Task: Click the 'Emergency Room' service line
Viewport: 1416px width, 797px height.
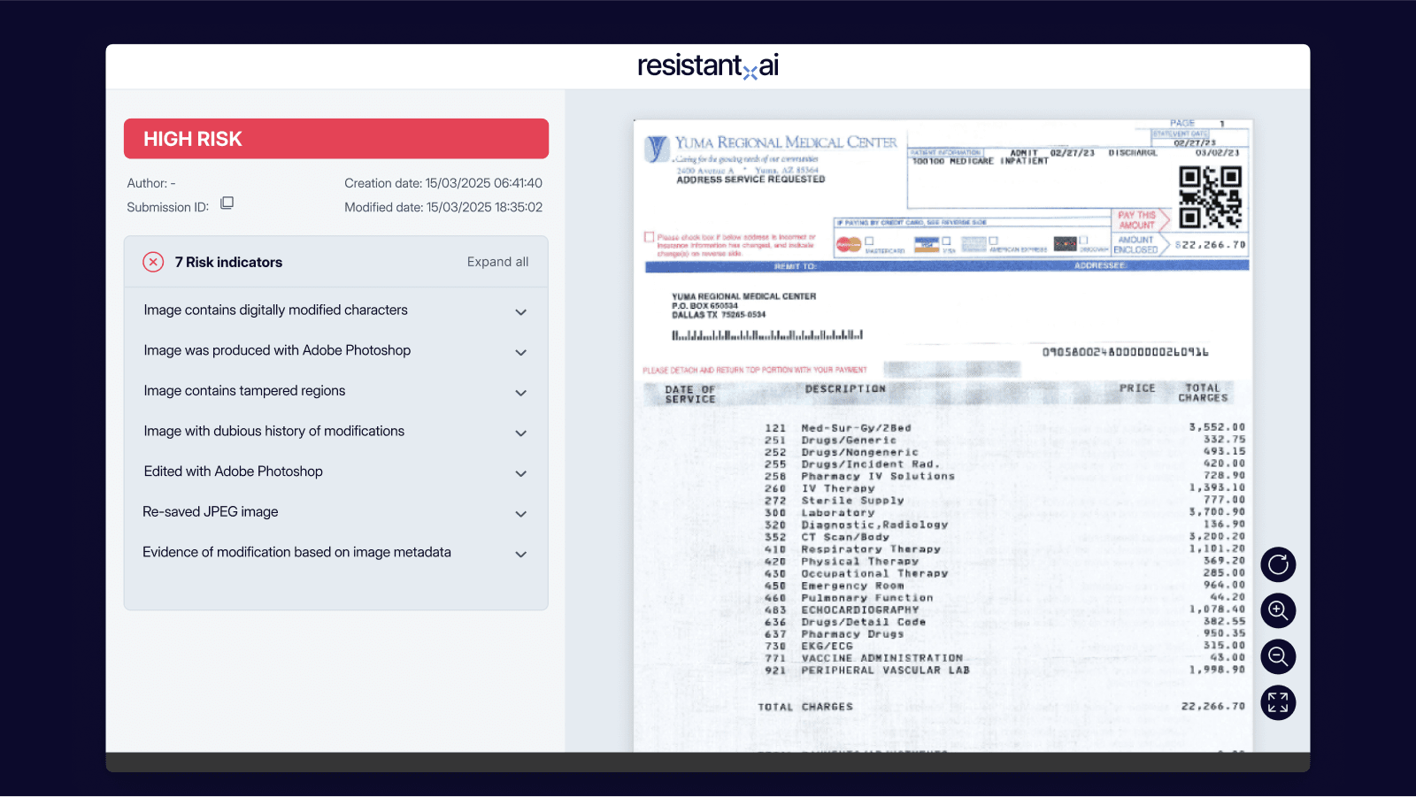Action: 852,586
